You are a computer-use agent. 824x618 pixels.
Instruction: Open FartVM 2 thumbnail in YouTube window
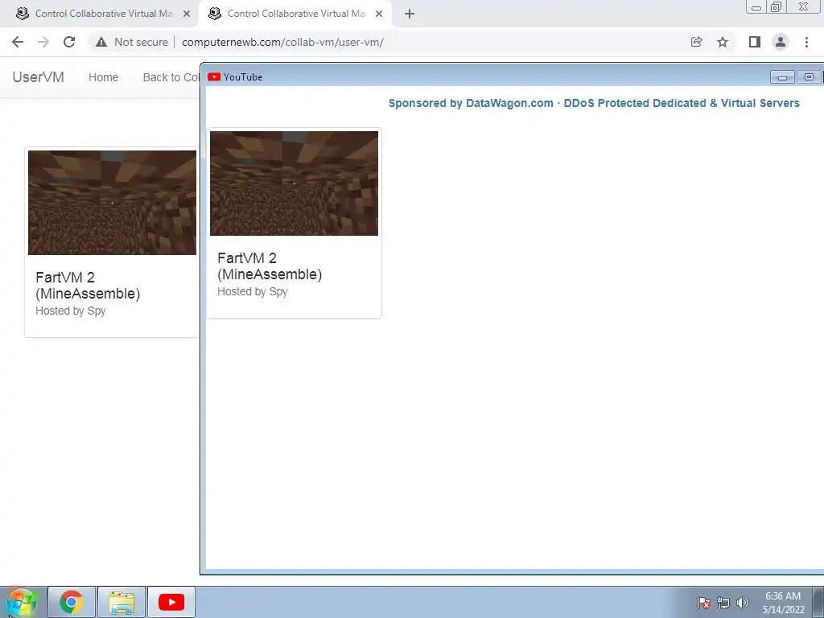click(295, 183)
